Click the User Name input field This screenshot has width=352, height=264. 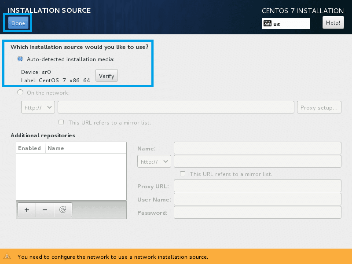click(x=257, y=199)
